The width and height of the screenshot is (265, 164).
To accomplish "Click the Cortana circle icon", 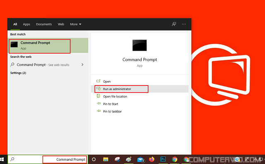I will [94, 159].
